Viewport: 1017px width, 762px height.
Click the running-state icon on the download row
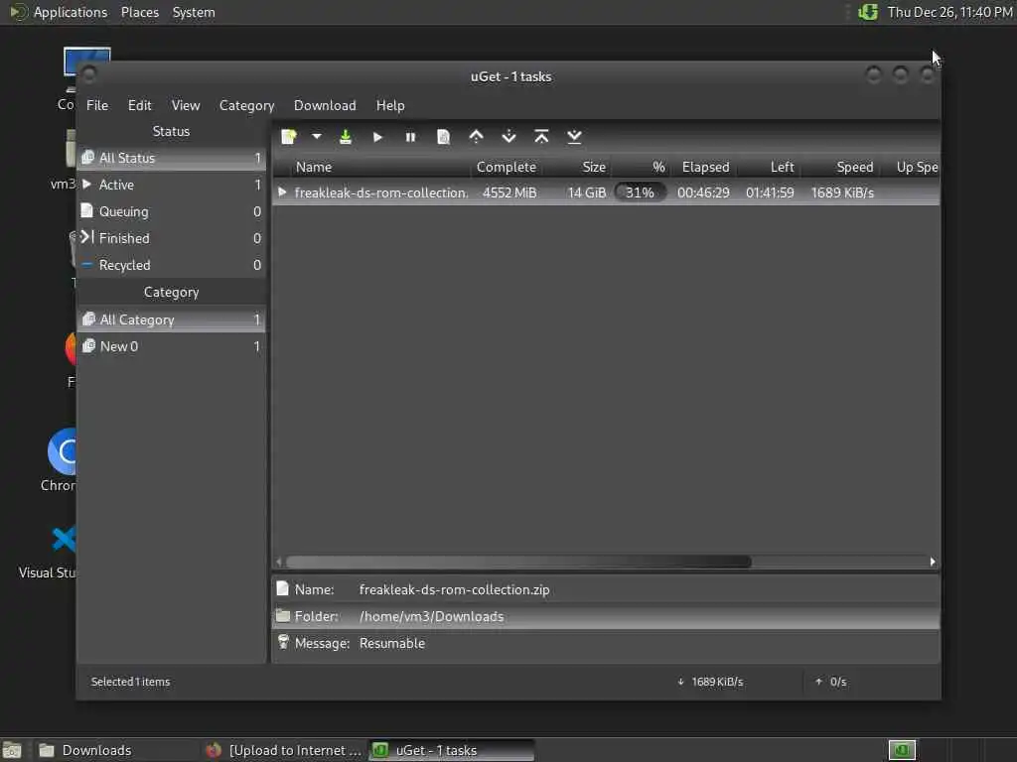[x=282, y=191]
